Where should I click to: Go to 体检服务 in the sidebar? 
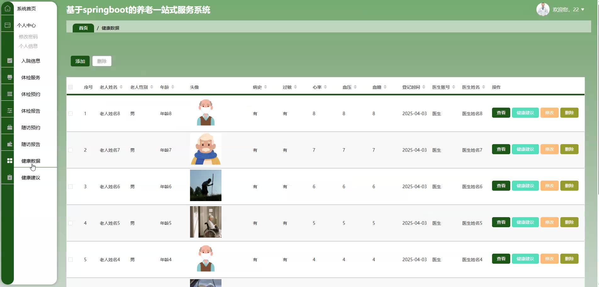click(x=31, y=77)
